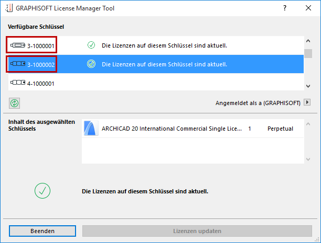Click the Inhalt des ausgewählten Schlüssels label
The width and height of the screenshot is (321, 243).
coord(41,125)
